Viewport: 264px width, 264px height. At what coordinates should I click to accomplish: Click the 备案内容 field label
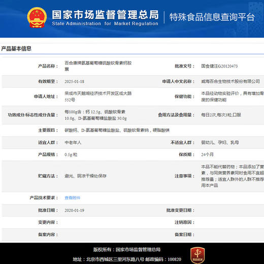(48, 235)
